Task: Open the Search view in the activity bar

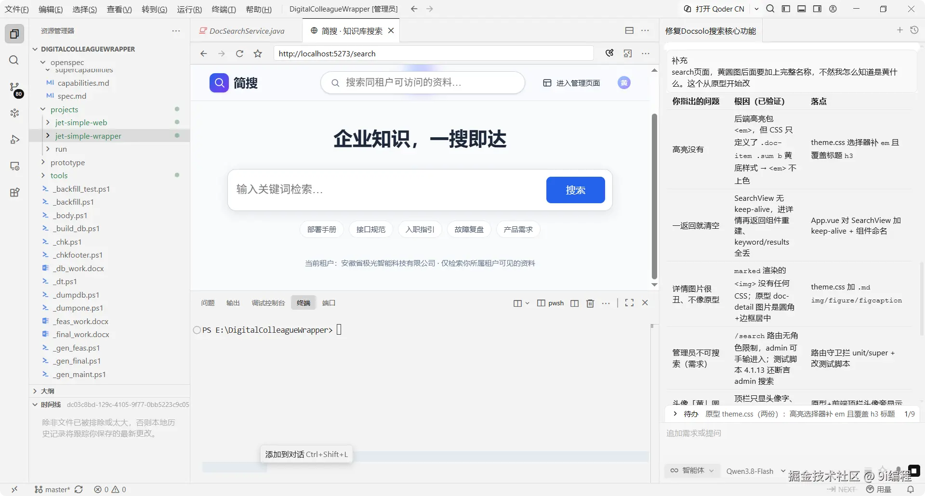Action: 14,60
